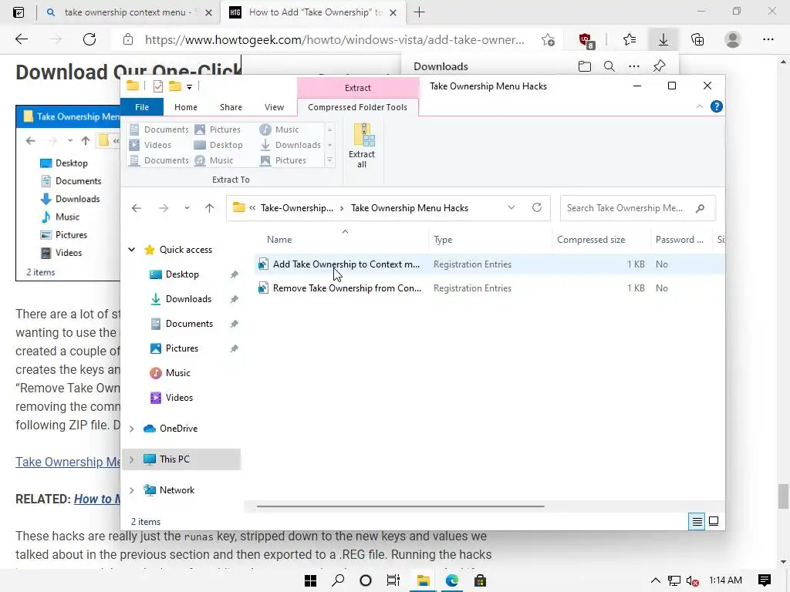The height and width of the screenshot is (592, 790).
Task: Open Customize Quick Access Toolbar dropdown
Action: coord(190,86)
